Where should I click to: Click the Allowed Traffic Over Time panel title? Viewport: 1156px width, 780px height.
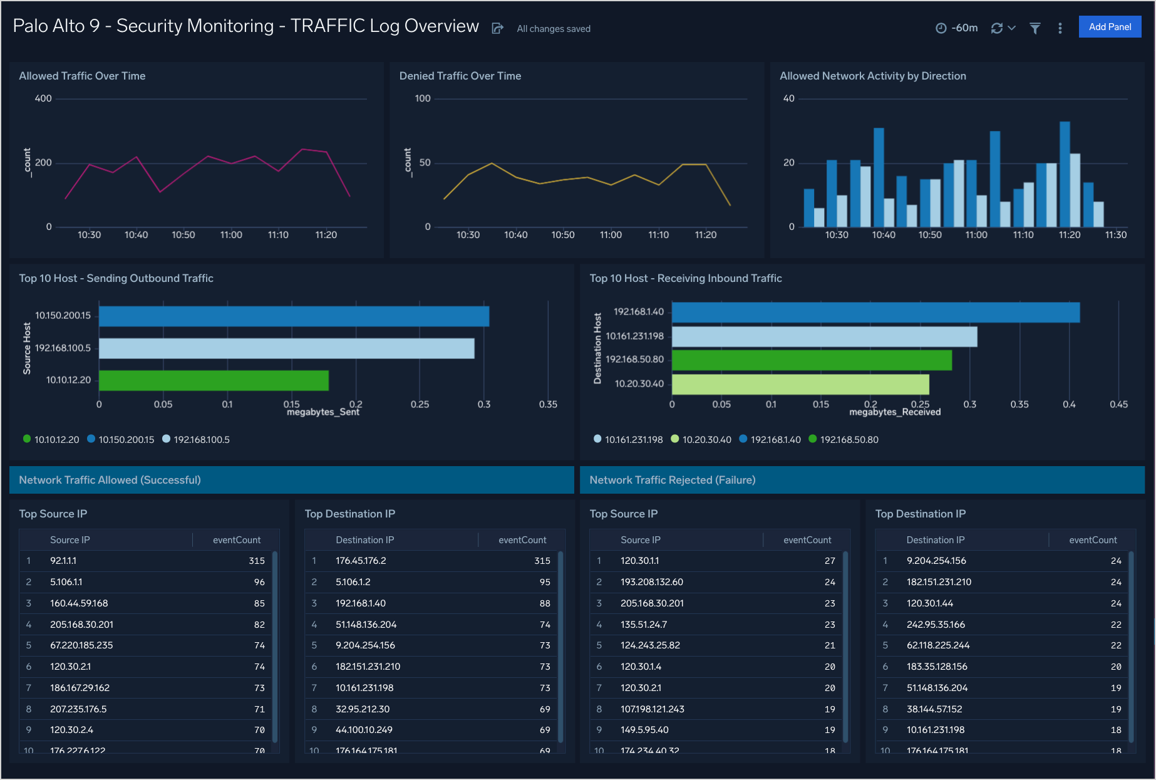81,75
